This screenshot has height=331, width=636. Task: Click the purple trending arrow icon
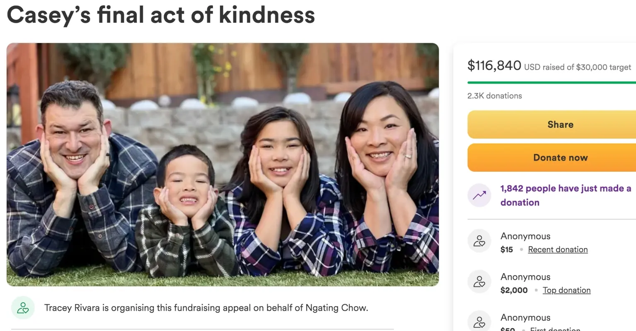click(x=479, y=195)
